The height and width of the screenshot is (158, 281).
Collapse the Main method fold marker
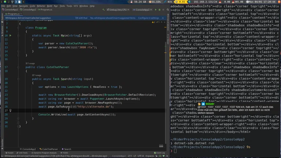click(18, 35)
